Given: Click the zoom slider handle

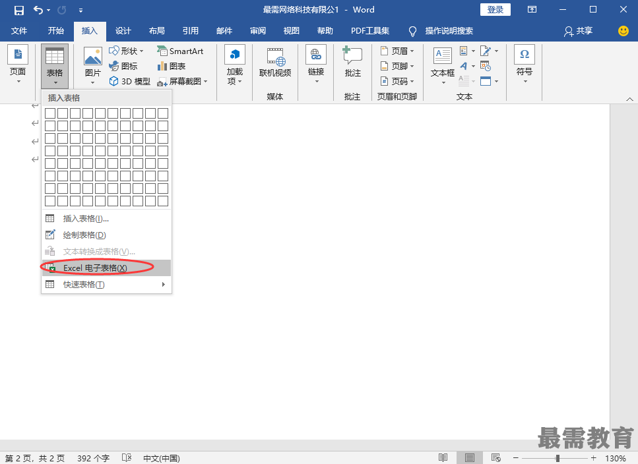Looking at the screenshot, I should coord(558,458).
